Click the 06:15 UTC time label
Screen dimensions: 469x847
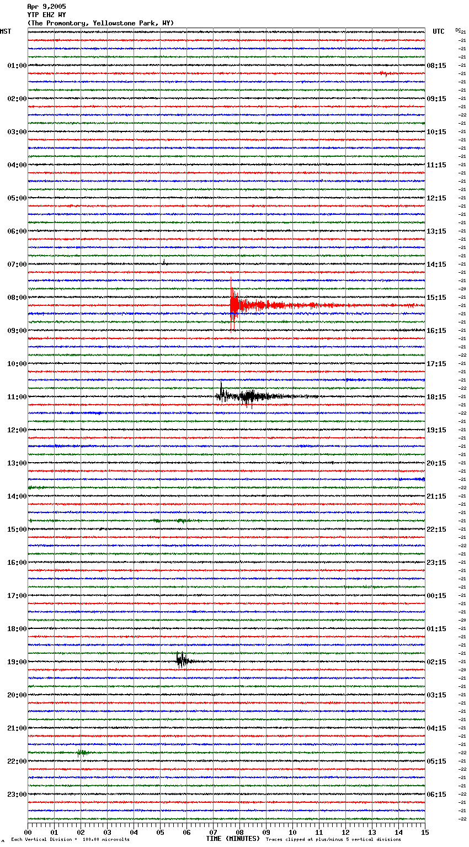(x=436, y=795)
